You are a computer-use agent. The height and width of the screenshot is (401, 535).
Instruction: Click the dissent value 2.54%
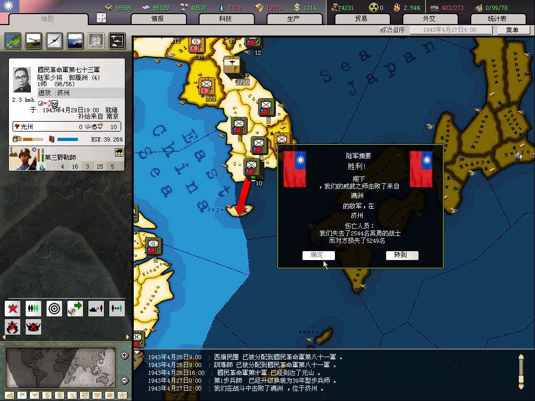pyautogui.click(x=412, y=7)
